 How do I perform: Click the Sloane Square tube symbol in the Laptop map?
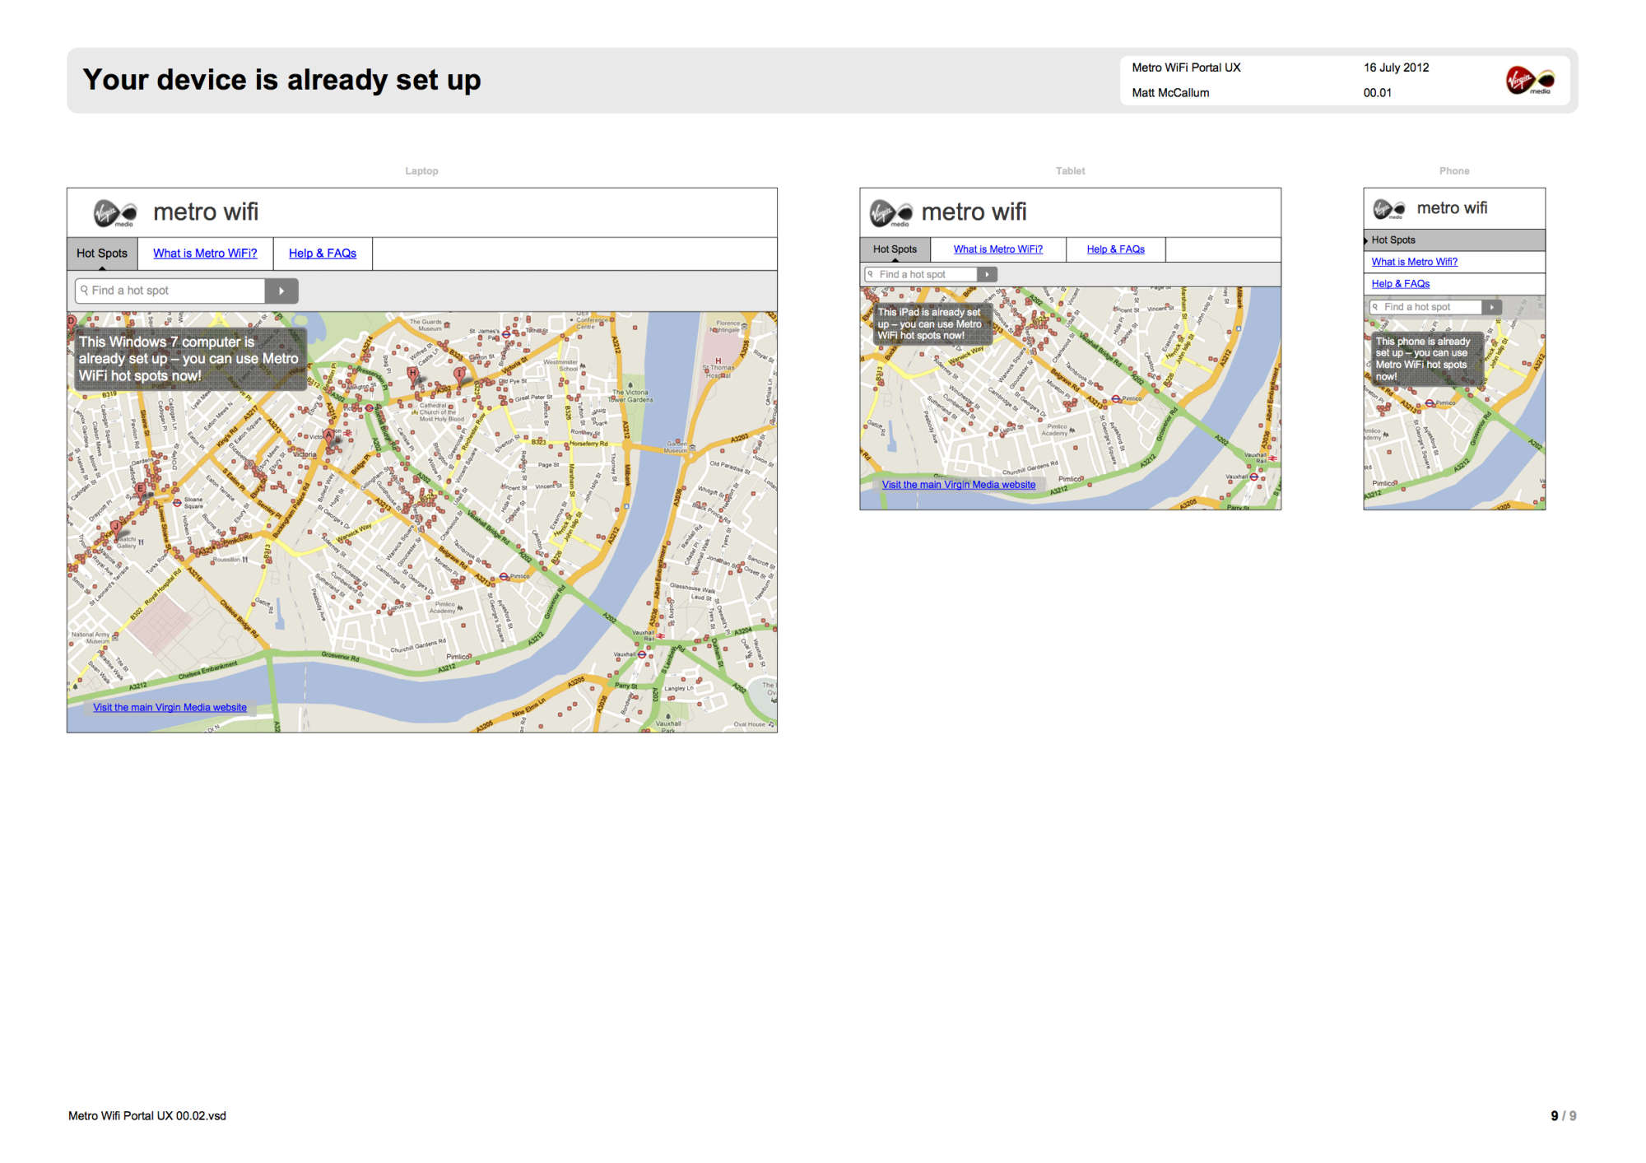[x=177, y=502]
